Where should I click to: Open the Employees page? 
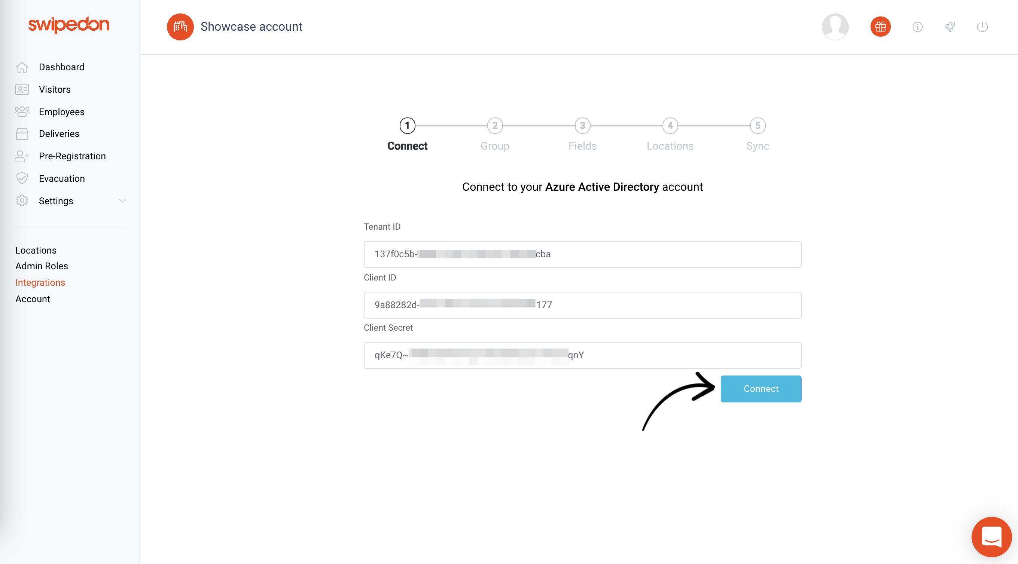click(x=62, y=112)
